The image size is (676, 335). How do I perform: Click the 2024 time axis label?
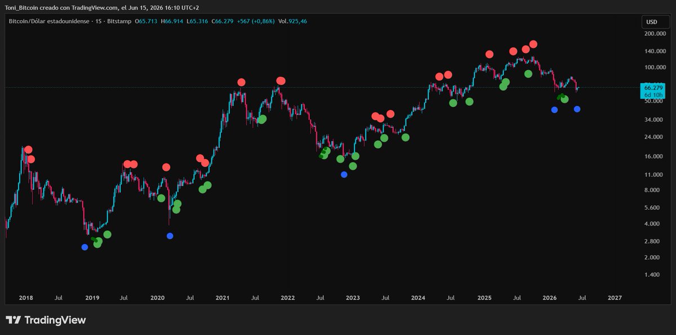click(x=418, y=298)
